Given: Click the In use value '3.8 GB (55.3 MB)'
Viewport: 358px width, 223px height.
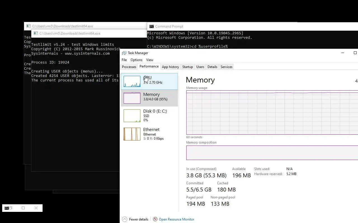Looking at the screenshot, I should 206,175.
